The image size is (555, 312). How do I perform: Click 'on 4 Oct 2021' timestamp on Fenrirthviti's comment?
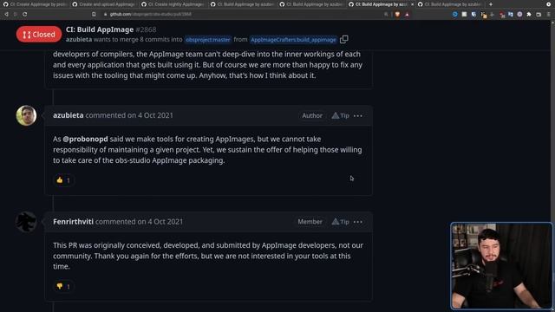pos(160,222)
